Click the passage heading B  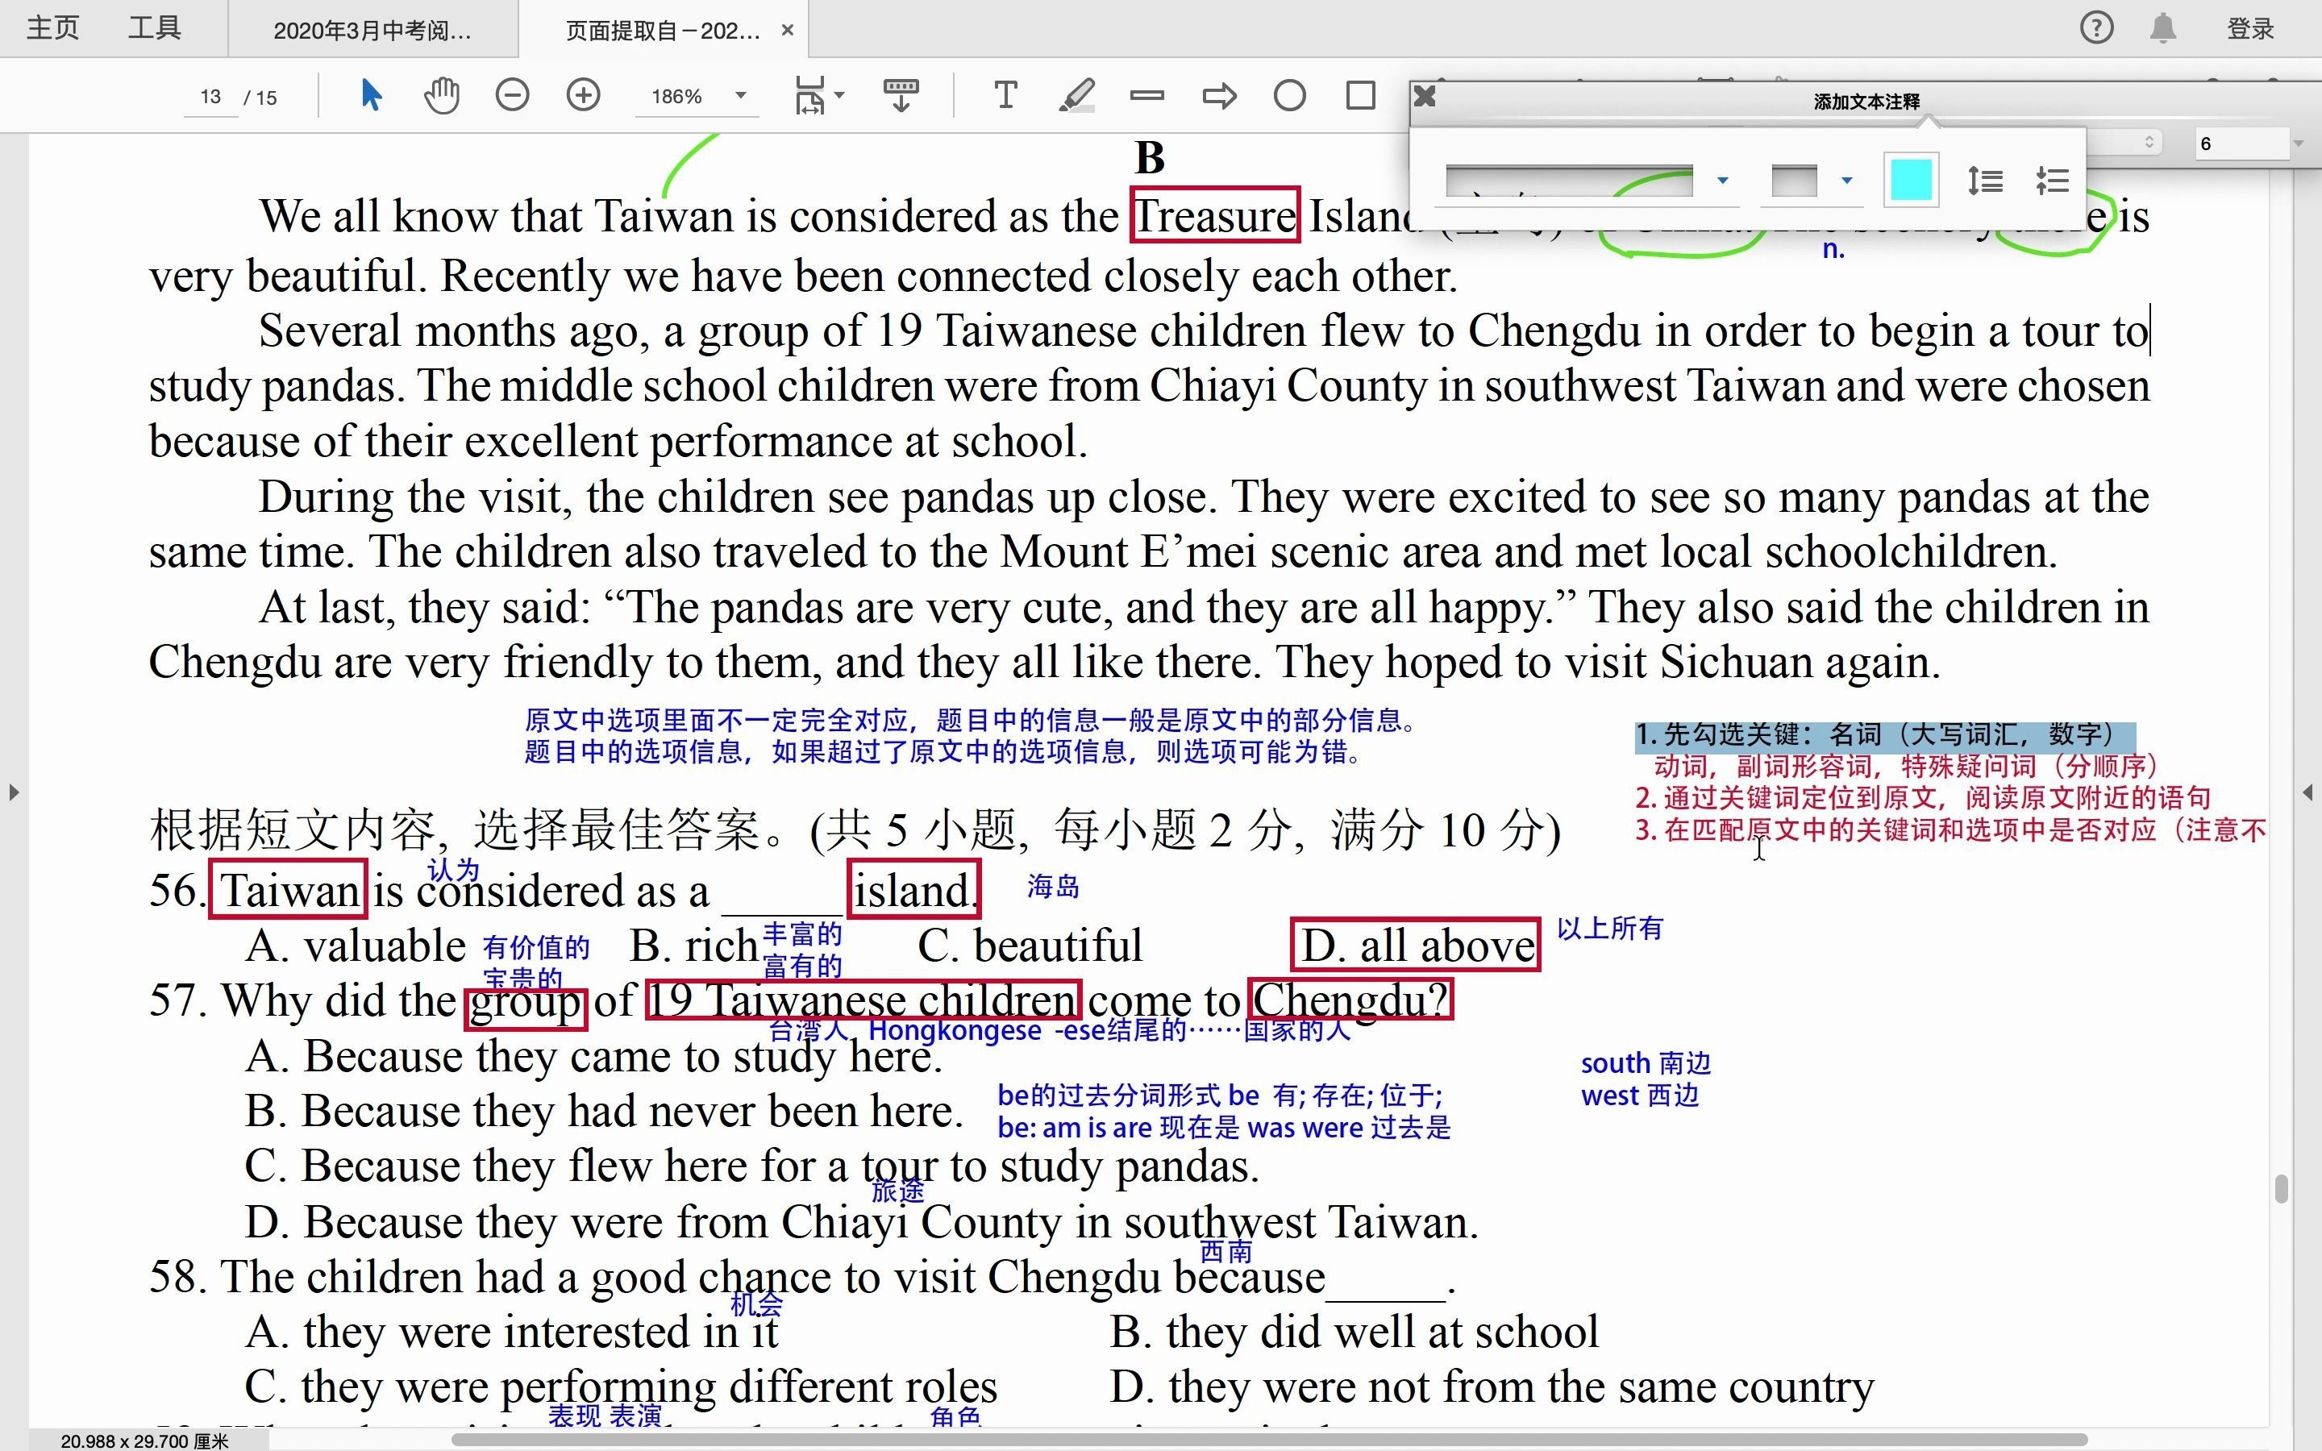pos(1150,157)
